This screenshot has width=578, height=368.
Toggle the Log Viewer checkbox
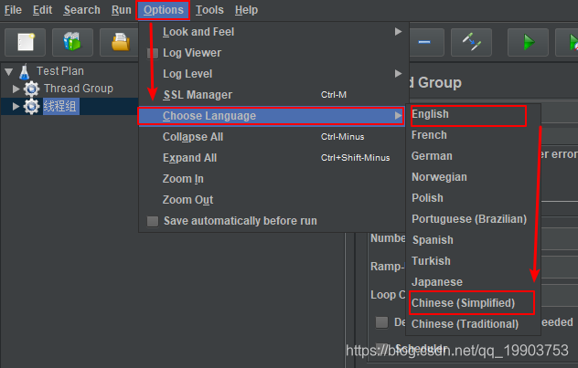tap(153, 53)
